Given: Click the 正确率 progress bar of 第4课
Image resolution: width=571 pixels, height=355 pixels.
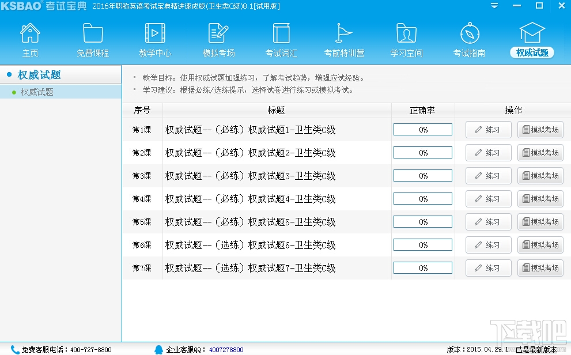Looking at the screenshot, I should tap(423, 199).
